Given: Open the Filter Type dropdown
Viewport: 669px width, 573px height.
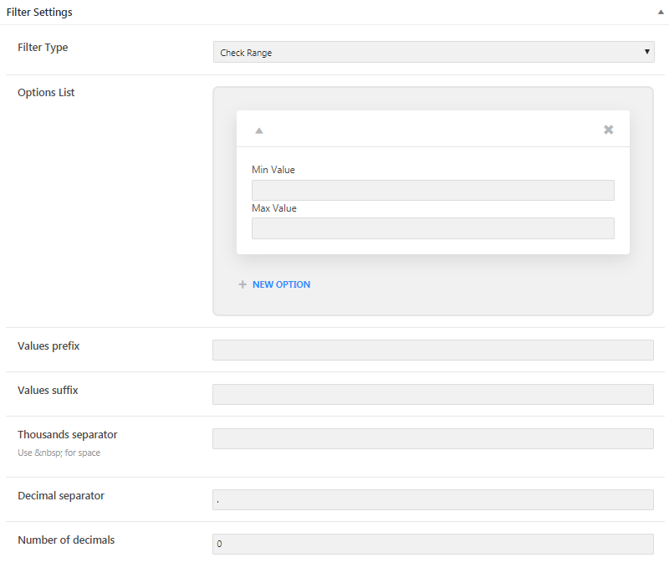Looking at the screenshot, I should click(433, 52).
